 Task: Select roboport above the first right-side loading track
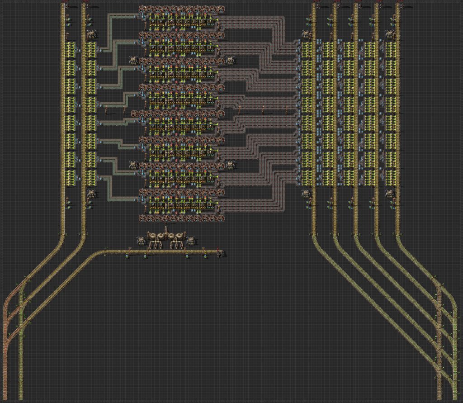click(306, 35)
